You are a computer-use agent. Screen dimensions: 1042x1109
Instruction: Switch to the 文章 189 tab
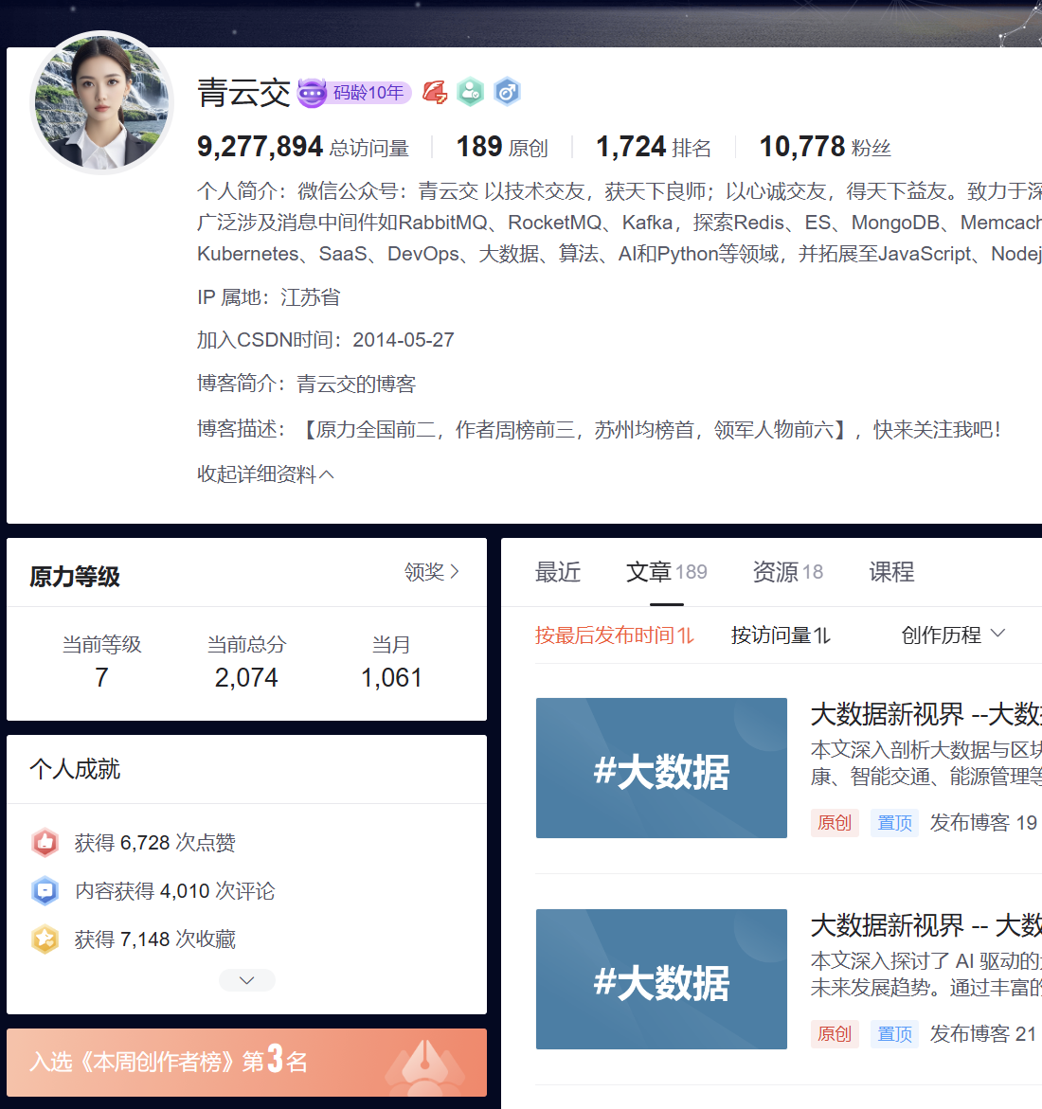point(666,571)
